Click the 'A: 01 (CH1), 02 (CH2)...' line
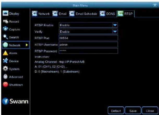Image resolution: width=159 pixels, height=115 pixels. point(51,67)
